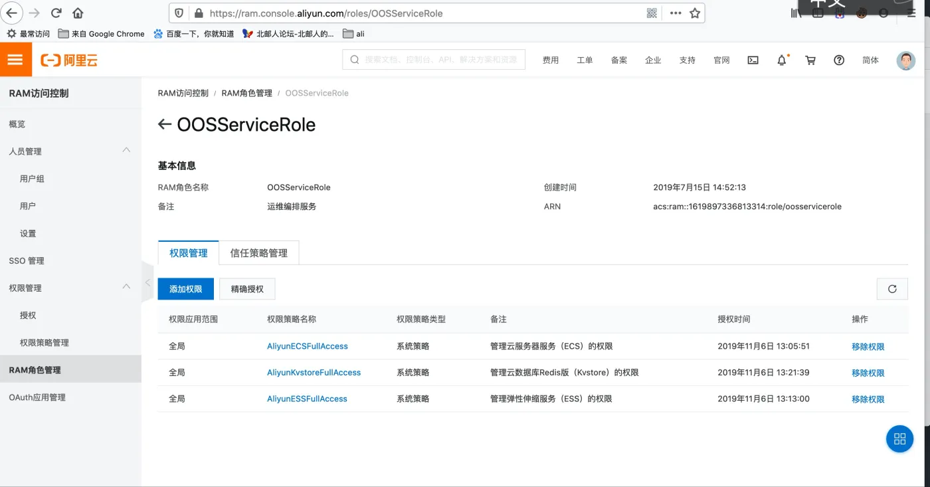This screenshot has height=487, width=930.
Task: Bookmark this page with the star icon
Action: pos(695,13)
